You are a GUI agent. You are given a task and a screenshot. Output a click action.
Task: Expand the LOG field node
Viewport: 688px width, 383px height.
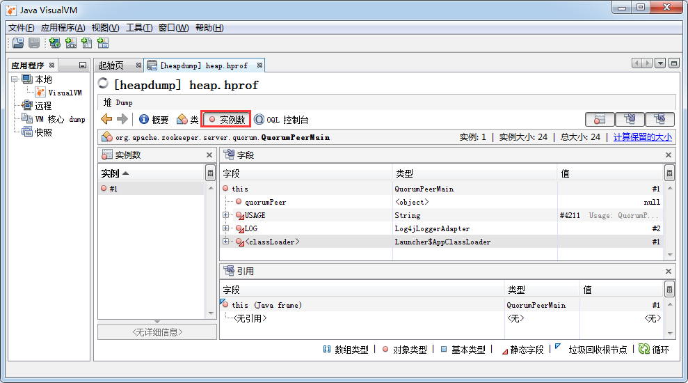click(225, 228)
